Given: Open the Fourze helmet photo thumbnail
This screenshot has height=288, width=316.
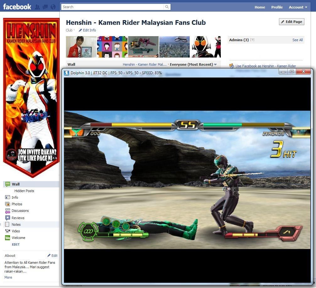Looking at the screenshot, I should [205, 47].
